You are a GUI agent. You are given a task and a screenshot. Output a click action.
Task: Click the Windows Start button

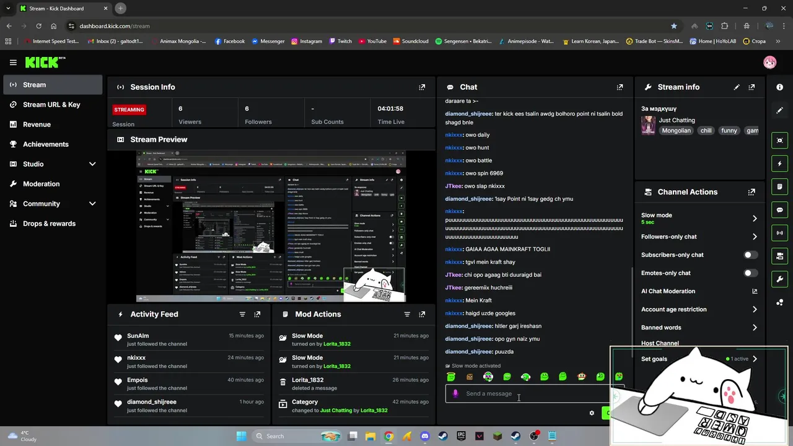click(x=241, y=436)
